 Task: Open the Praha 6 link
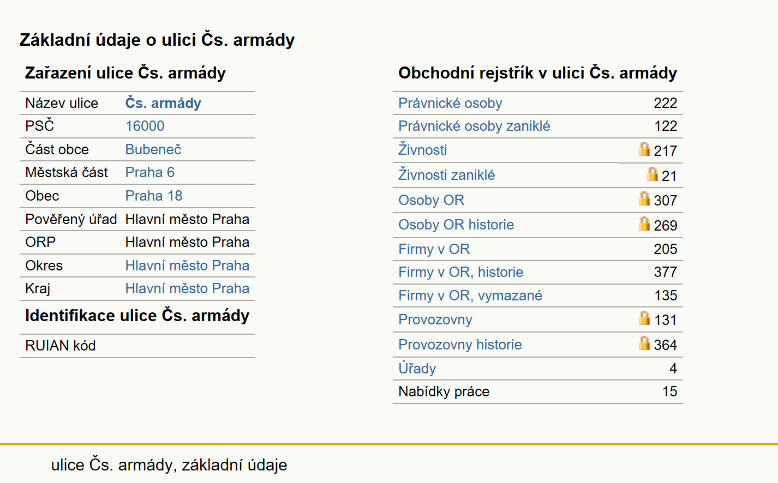coord(149,172)
